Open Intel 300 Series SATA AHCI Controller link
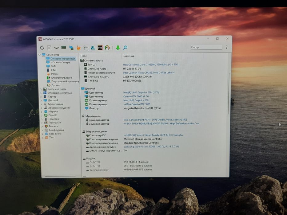The width and height of the screenshot is (287, 215). tap(153, 135)
